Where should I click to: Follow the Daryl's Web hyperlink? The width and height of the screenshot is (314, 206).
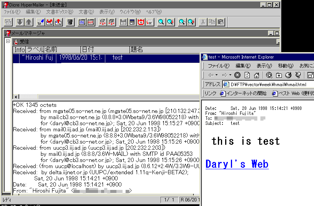[237, 164]
